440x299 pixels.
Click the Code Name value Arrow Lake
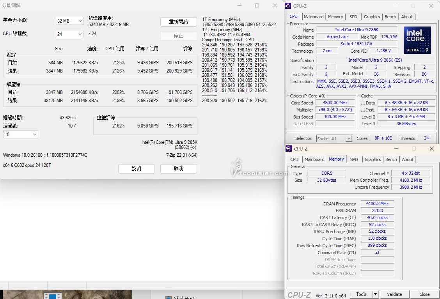click(x=337, y=37)
